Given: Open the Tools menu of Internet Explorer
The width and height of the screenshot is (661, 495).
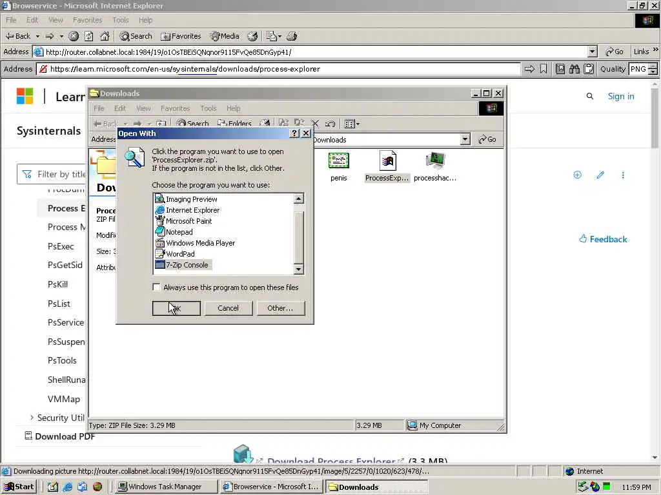Looking at the screenshot, I should (x=121, y=20).
